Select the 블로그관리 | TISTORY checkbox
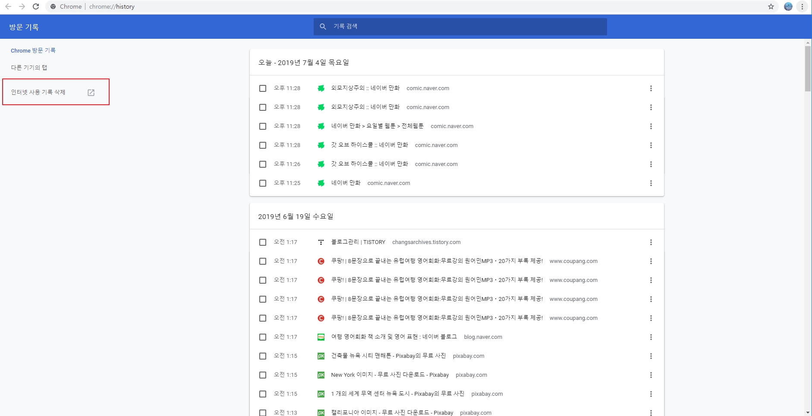 pyautogui.click(x=263, y=242)
